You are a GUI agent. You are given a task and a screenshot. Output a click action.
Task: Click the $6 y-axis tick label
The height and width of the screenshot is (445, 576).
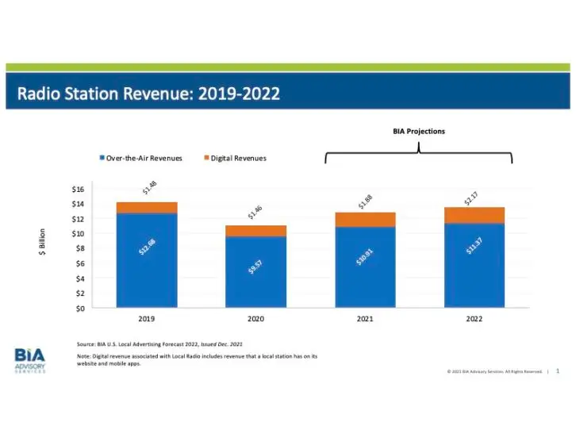click(80, 263)
